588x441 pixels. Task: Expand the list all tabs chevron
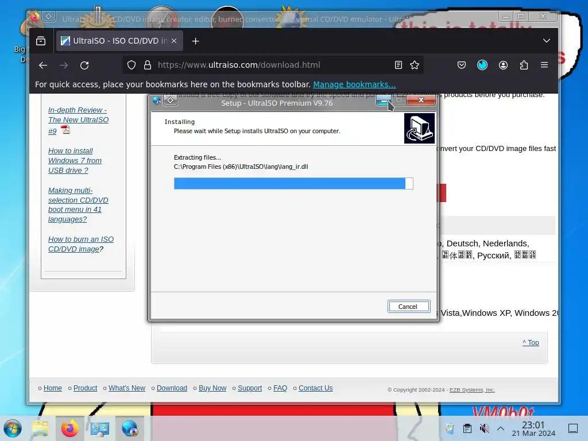pyautogui.click(x=547, y=41)
